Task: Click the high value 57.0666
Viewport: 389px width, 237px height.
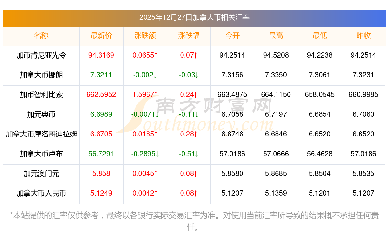Action: point(276,154)
